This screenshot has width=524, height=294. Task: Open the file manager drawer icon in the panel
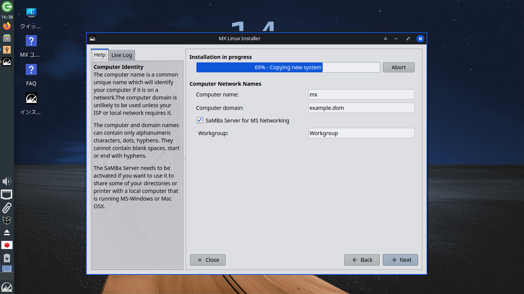coord(7,38)
